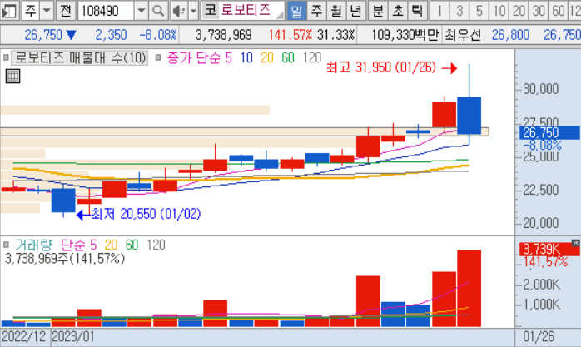The height and width of the screenshot is (347, 581).
Task: Click the panel layout icon at top-left
Action: pos(9,11)
